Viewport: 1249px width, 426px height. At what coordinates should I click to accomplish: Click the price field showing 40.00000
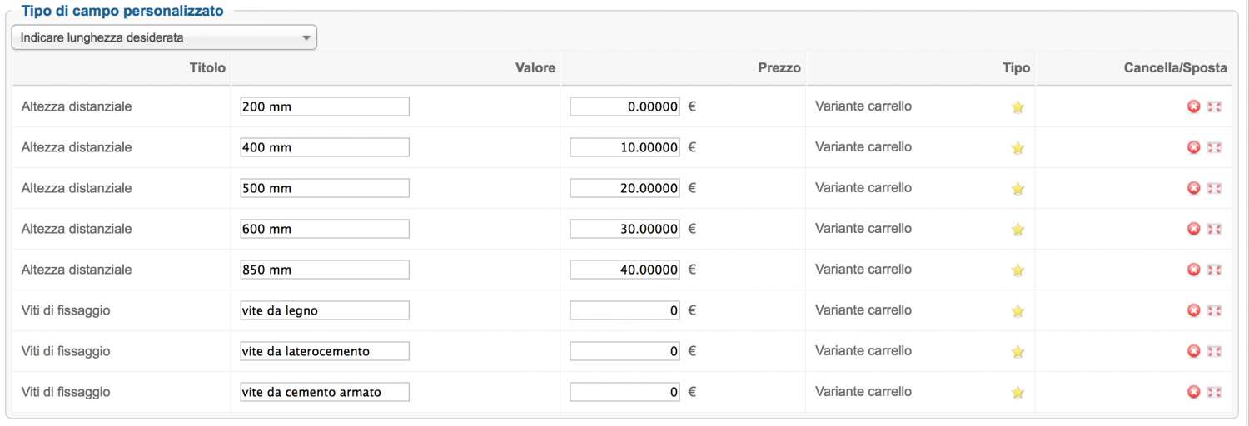tap(624, 270)
